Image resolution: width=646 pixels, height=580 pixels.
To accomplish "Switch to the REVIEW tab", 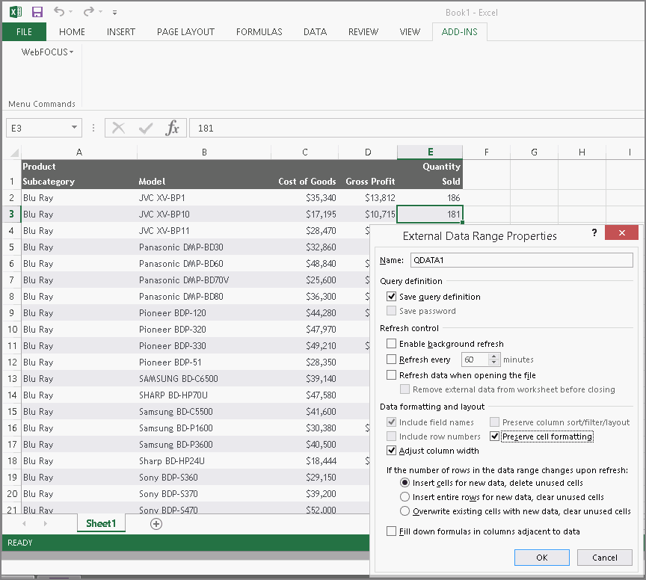I will coord(363,32).
